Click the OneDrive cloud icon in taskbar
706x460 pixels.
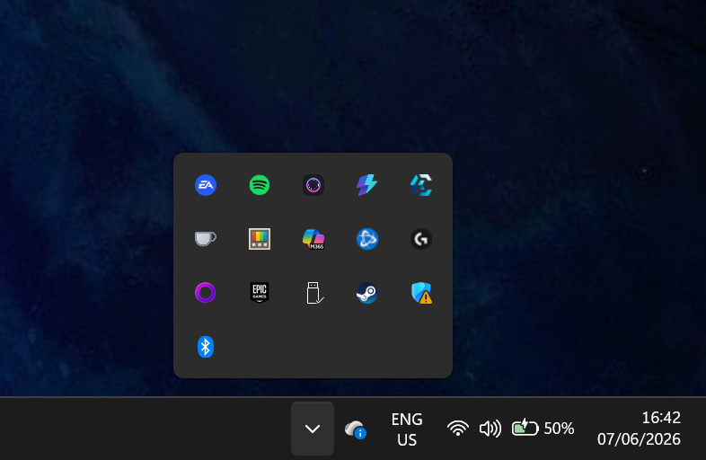(x=356, y=429)
